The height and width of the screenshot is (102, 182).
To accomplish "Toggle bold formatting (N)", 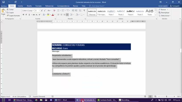I will pyautogui.click(x=23, y=15).
